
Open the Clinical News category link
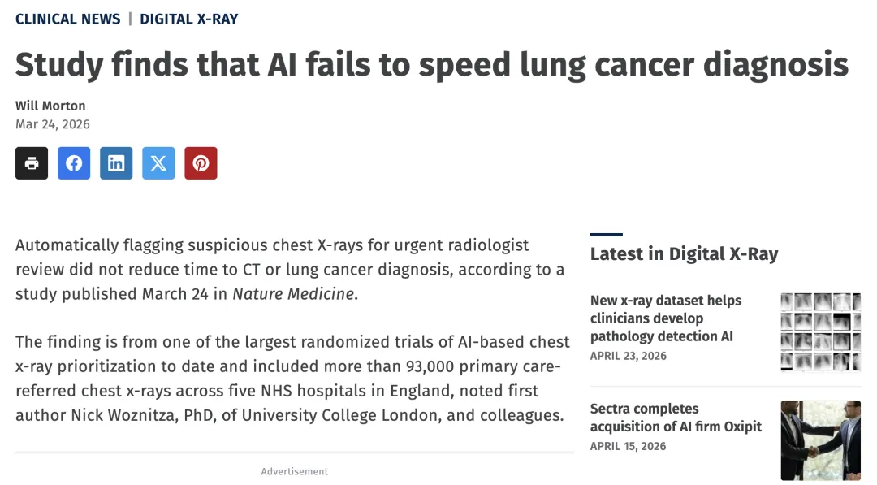tap(67, 19)
